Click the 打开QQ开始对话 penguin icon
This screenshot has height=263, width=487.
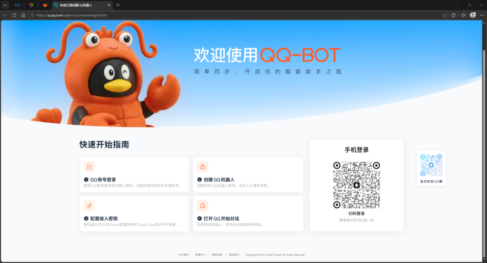202,206
